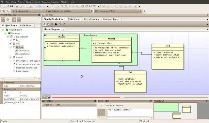Click the floppy disk Save icon in the toolbar
The width and height of the screenshot is (209, 123).
coord(12,6)
